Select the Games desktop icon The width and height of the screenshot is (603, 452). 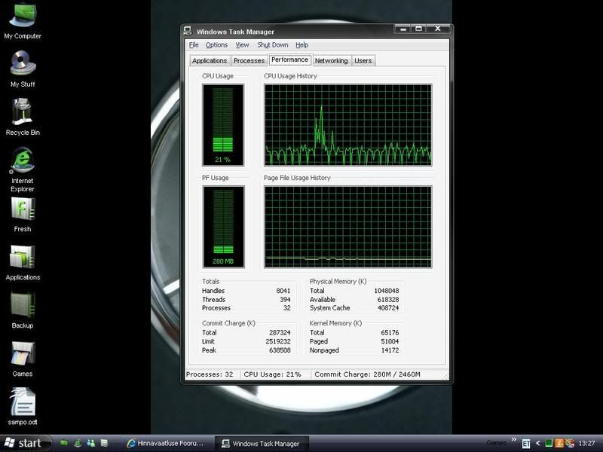click(23, 359)
